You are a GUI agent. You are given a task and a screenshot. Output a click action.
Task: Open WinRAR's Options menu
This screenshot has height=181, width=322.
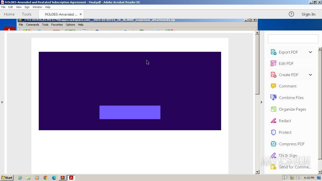[70, 25]
